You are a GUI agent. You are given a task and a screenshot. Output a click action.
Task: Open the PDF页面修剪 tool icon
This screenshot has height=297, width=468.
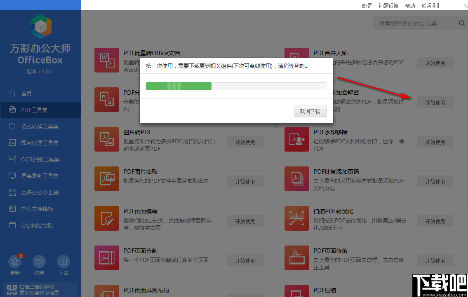297,258
